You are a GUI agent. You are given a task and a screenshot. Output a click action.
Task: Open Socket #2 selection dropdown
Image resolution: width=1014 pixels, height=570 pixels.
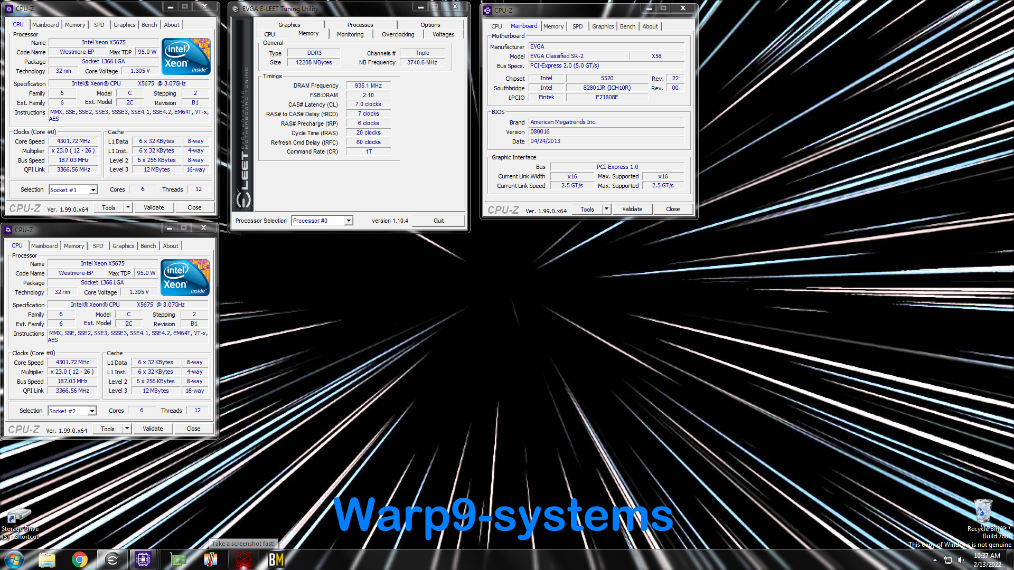coord(92,411)
